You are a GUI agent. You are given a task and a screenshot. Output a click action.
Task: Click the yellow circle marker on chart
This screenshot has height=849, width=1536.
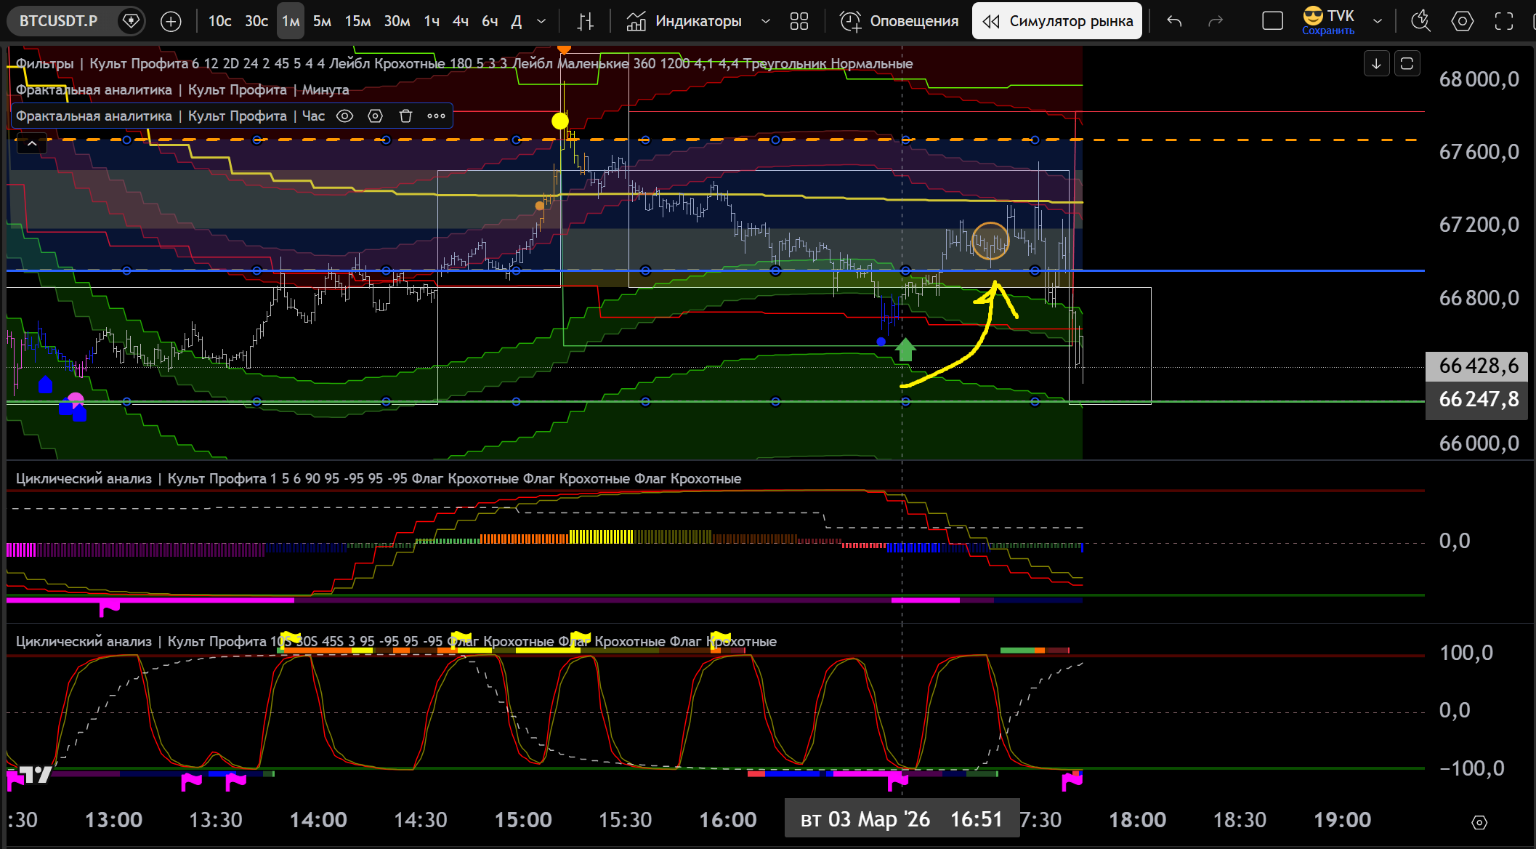click(559, 121)
